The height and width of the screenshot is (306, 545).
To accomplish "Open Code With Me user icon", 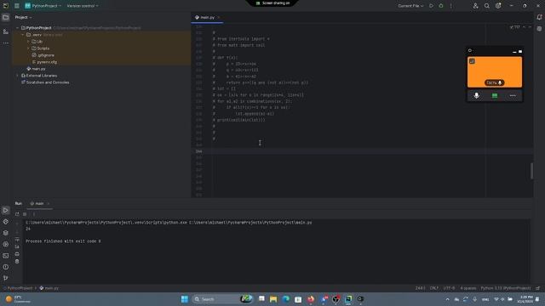I will pyautogui.click(x=475, y=6).
